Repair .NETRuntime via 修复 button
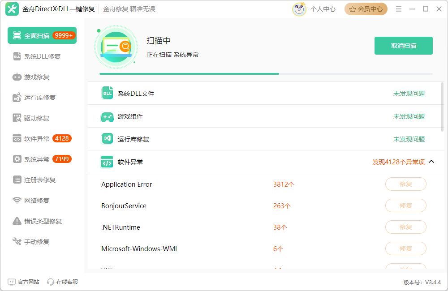This screenshot has width=448, height=291. click(406, 227)
